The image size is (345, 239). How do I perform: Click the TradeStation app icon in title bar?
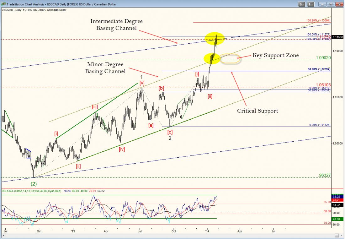point(3,4)
